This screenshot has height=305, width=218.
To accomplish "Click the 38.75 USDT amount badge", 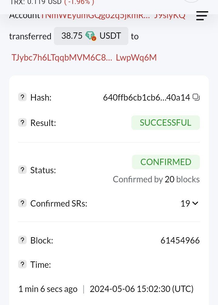I will pyautogui.click(x=91, y=36).
